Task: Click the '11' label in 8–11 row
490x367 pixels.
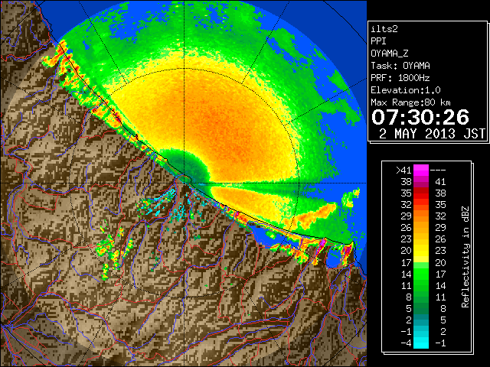Action: click(440, 297)
